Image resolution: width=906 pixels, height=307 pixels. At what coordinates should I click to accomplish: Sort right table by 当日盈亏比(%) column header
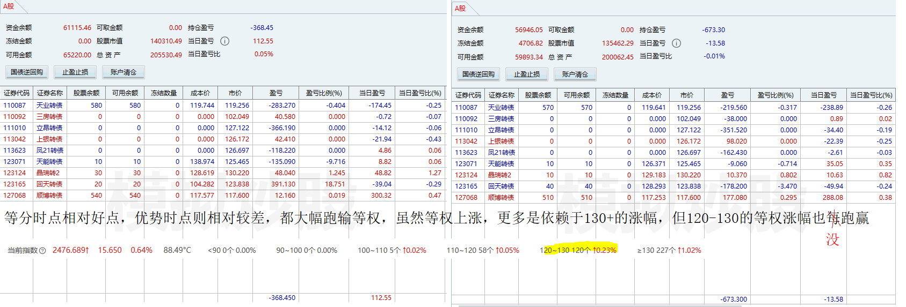(871, 95)
